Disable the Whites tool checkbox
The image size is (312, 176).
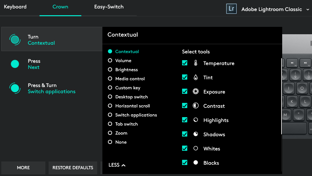pyautogui.click(x=185, y=148)
